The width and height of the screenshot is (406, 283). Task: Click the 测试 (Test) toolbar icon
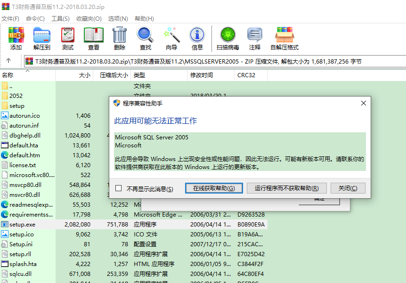click(x=68, y=35)
